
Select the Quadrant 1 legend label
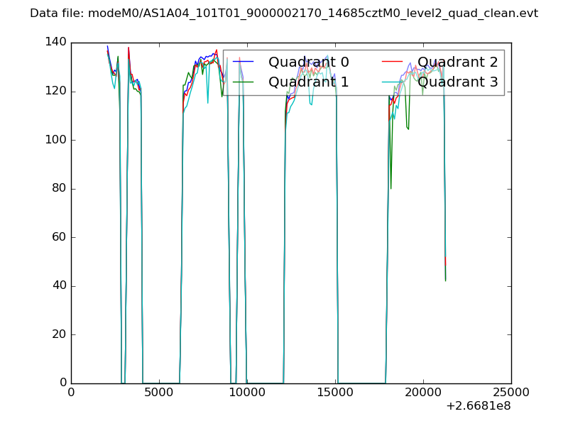pyautogui.click(x=308, y=82)
